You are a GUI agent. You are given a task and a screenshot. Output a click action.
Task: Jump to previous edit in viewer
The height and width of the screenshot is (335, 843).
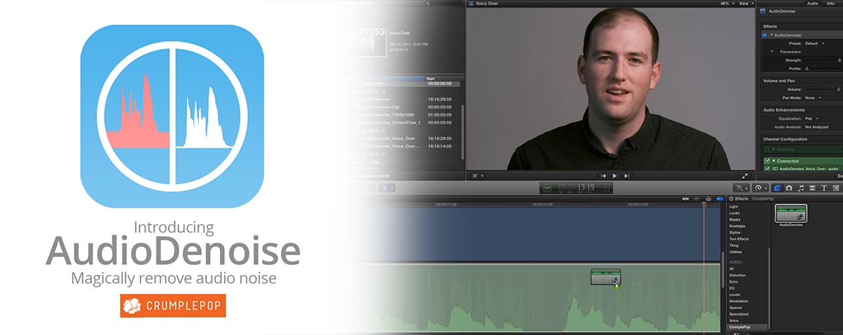(x=603, y=175)
